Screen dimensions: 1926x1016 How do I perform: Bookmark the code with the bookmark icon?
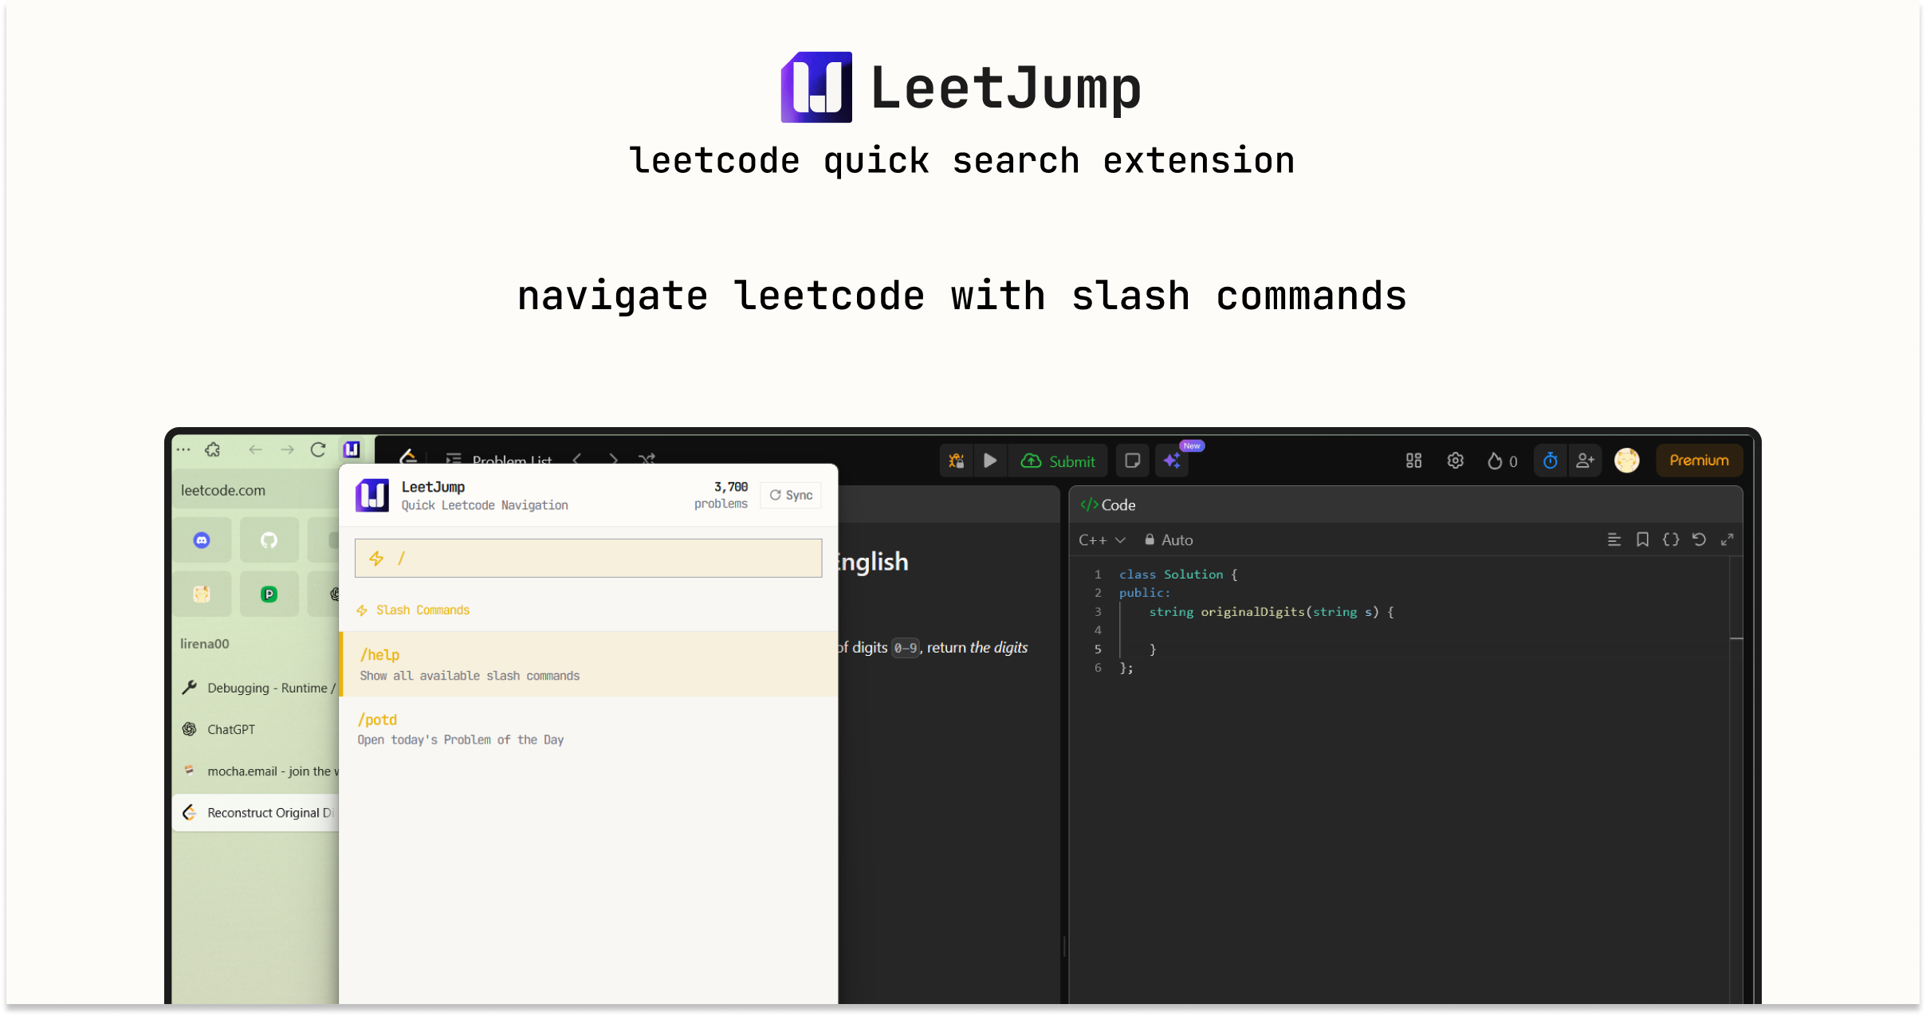[1642, 539]
